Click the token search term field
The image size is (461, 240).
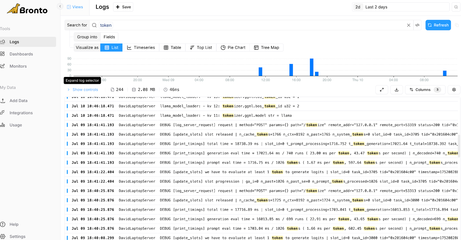[x=106, y=25]
